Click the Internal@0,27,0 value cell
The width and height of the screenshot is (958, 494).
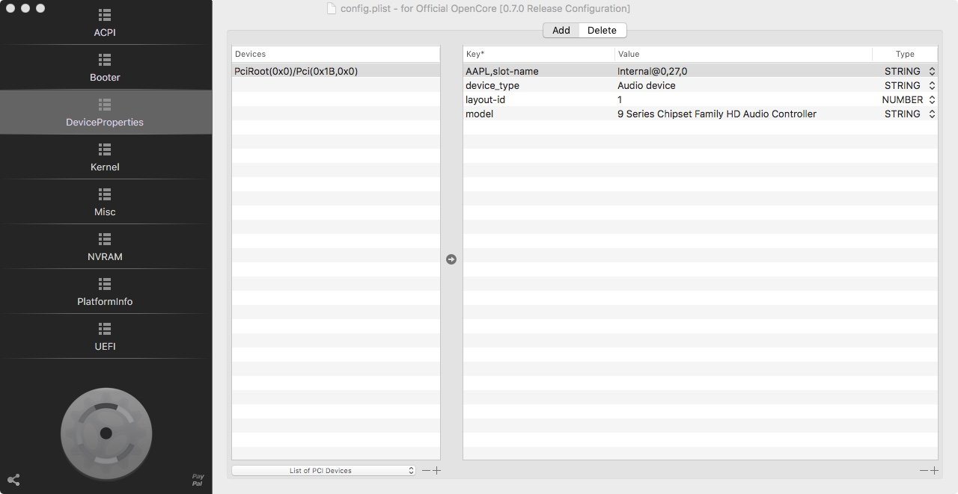(x=743, y=71)
